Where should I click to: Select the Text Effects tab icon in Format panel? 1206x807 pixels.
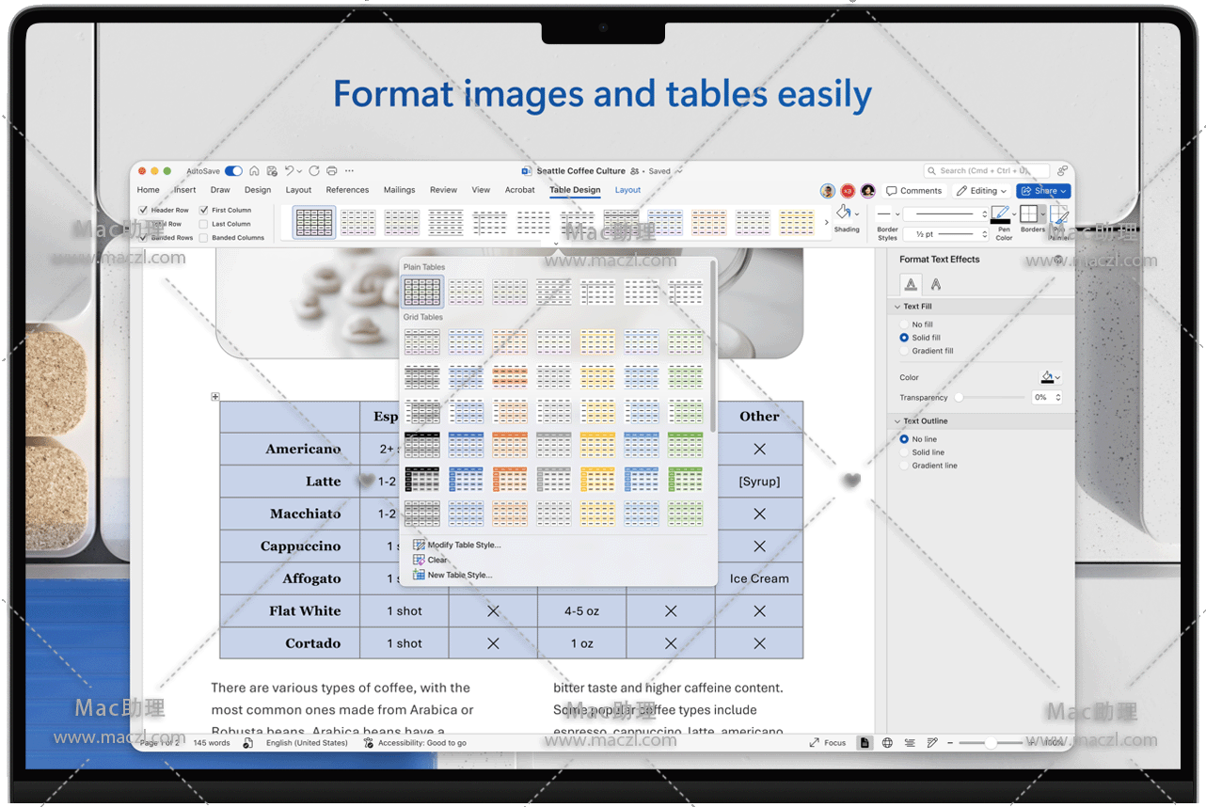pyautogui.click(x=938, y=285)
